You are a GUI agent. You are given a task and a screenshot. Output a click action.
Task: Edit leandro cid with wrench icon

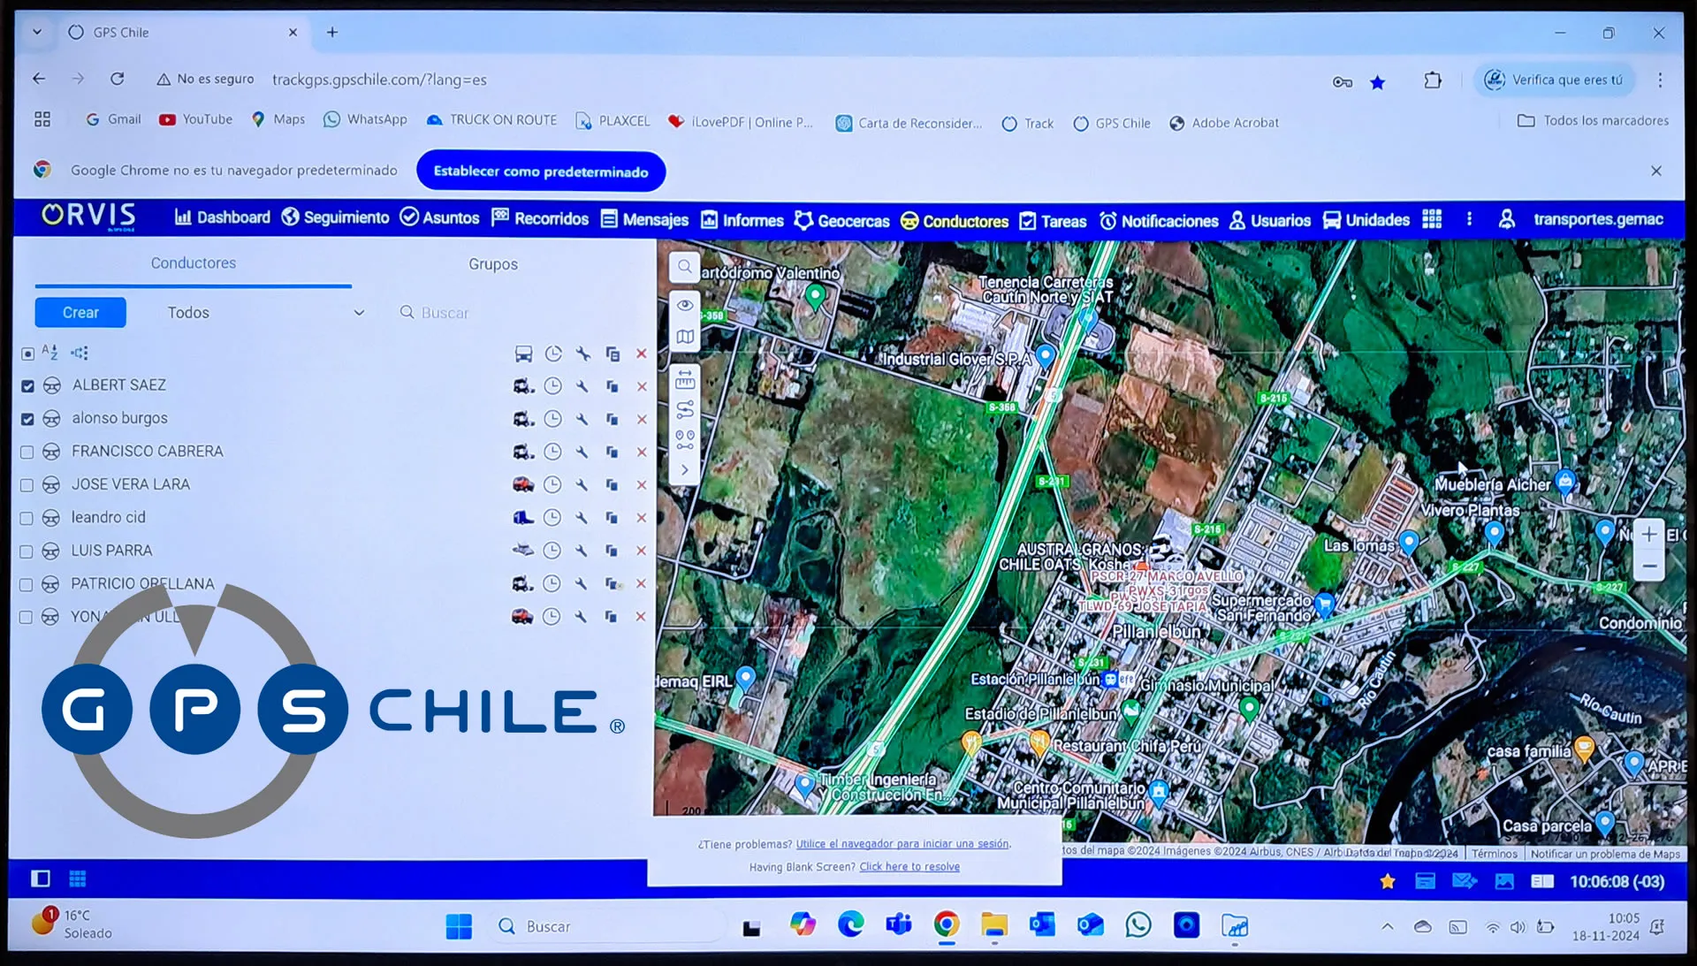point(582,517)
